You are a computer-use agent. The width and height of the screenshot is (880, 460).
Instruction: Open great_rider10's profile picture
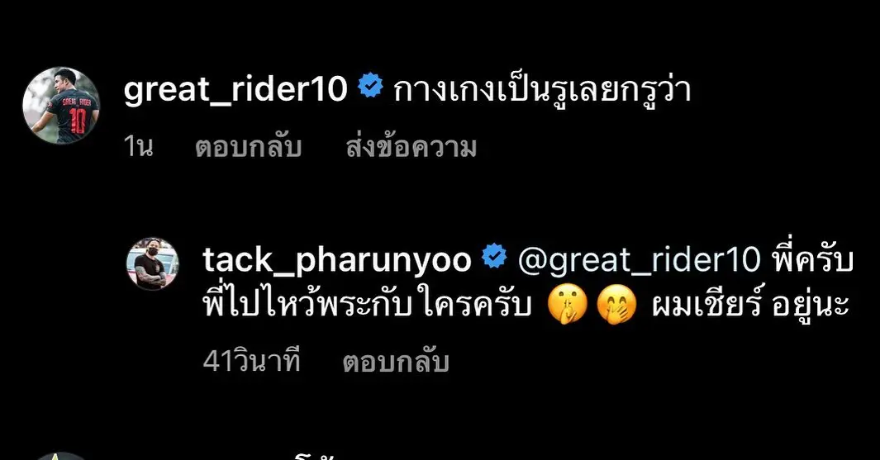tap(61, 106)
